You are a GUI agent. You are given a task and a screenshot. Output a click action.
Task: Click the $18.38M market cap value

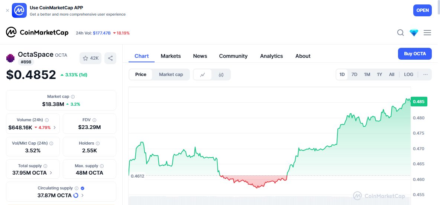(x=53, y=104)
